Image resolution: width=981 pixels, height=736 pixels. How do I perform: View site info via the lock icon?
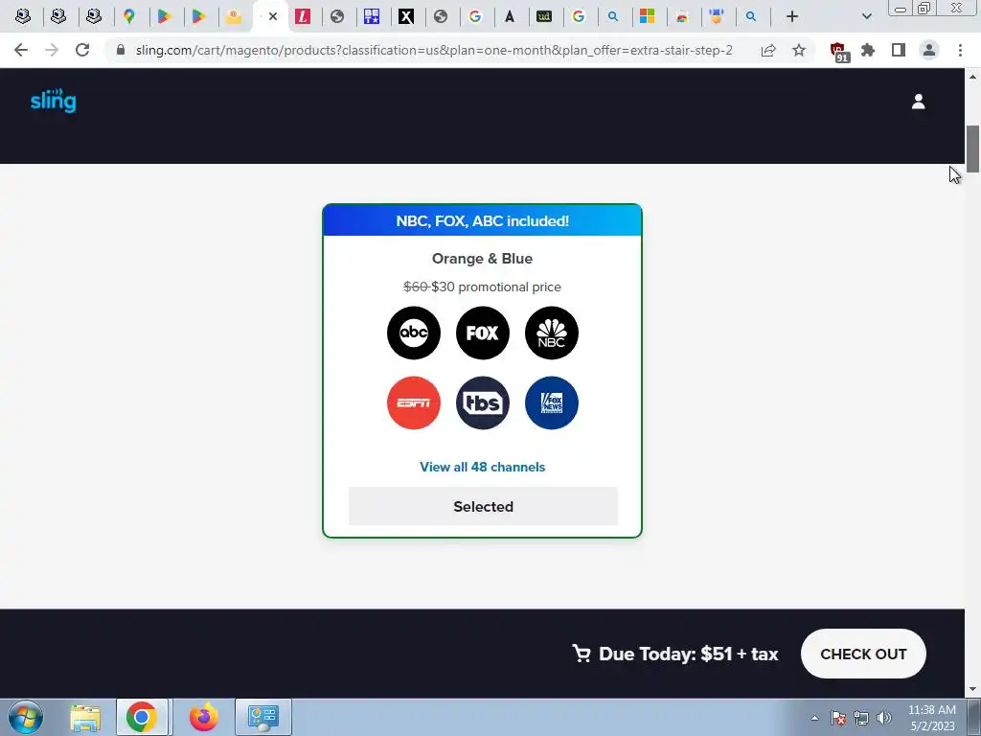point(121,50)
